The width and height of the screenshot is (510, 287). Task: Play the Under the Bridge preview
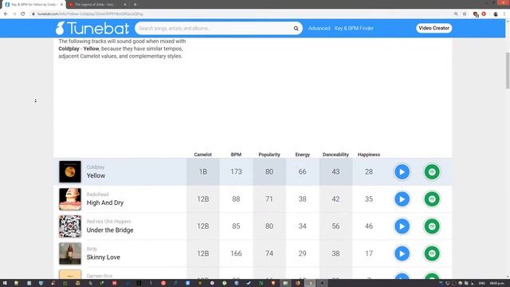[402, 226]
